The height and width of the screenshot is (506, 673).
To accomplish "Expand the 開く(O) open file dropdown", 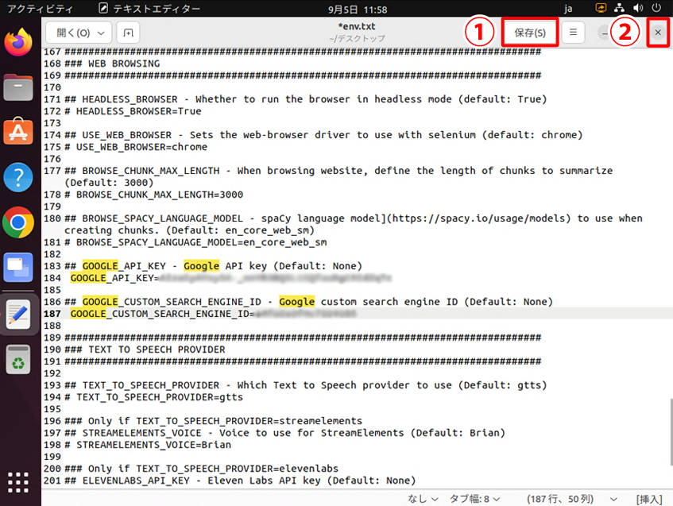I will coord(79,33).
